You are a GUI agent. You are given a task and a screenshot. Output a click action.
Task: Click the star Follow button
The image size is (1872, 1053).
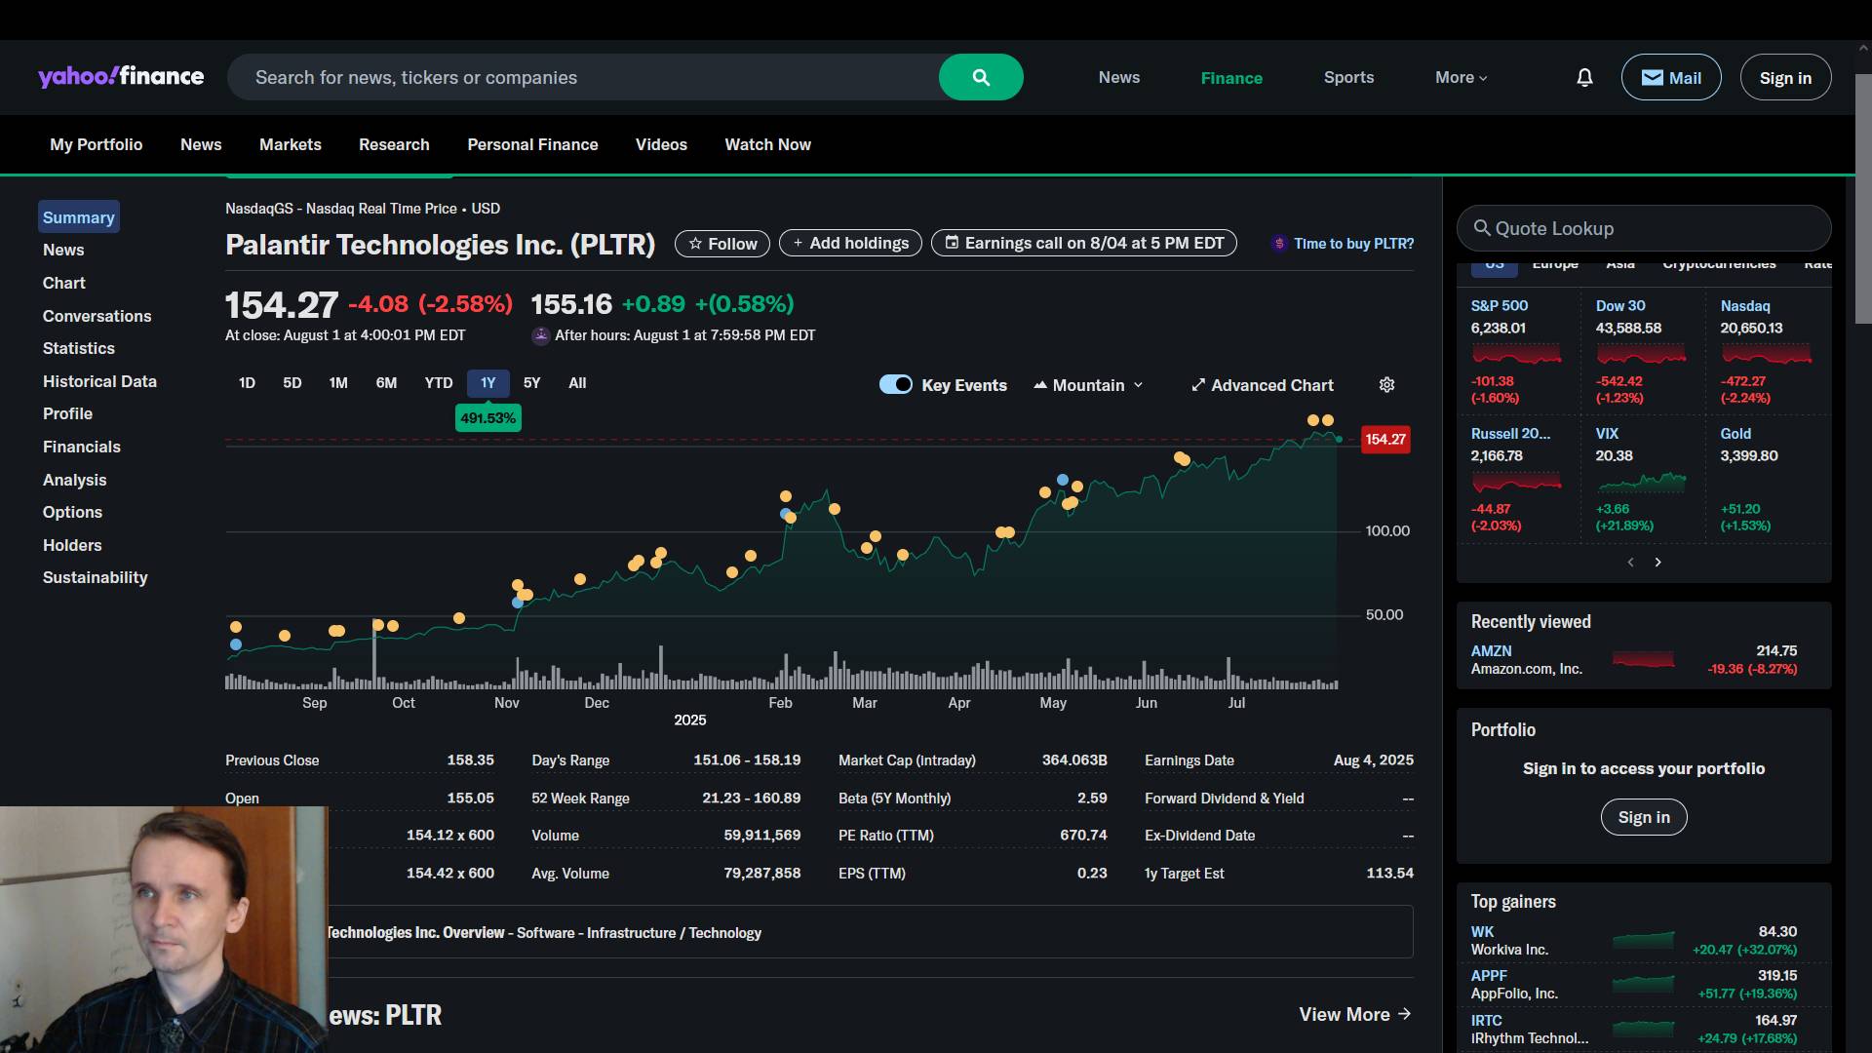(721, 244)
